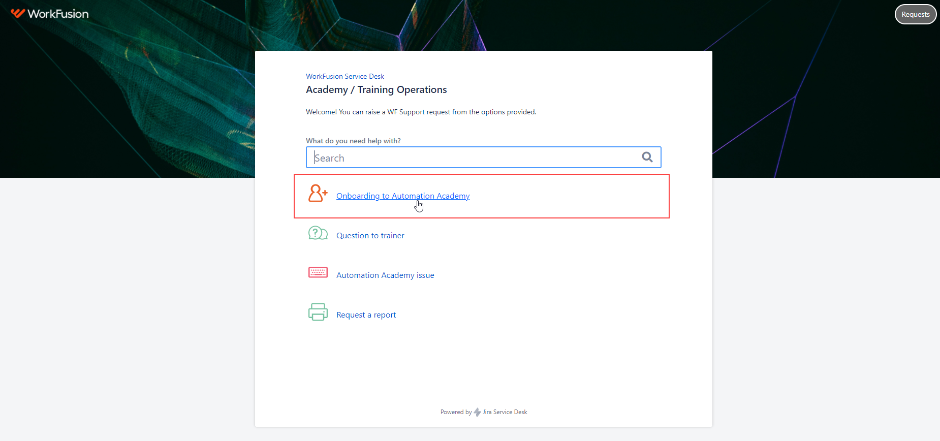Click the Onboarding person-plus icon
The width and height of the screenshot is (940, 441).
pyautogui.click(x=318, y=193)
